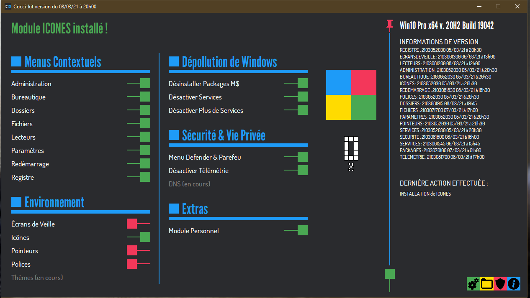Enable the Polices switch
The height and width of the screenshot is (298, 530).
[x=139, y=264]
